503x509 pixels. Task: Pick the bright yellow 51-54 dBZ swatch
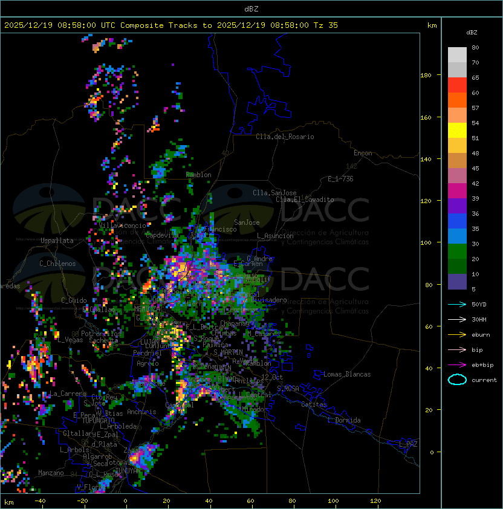457,131
